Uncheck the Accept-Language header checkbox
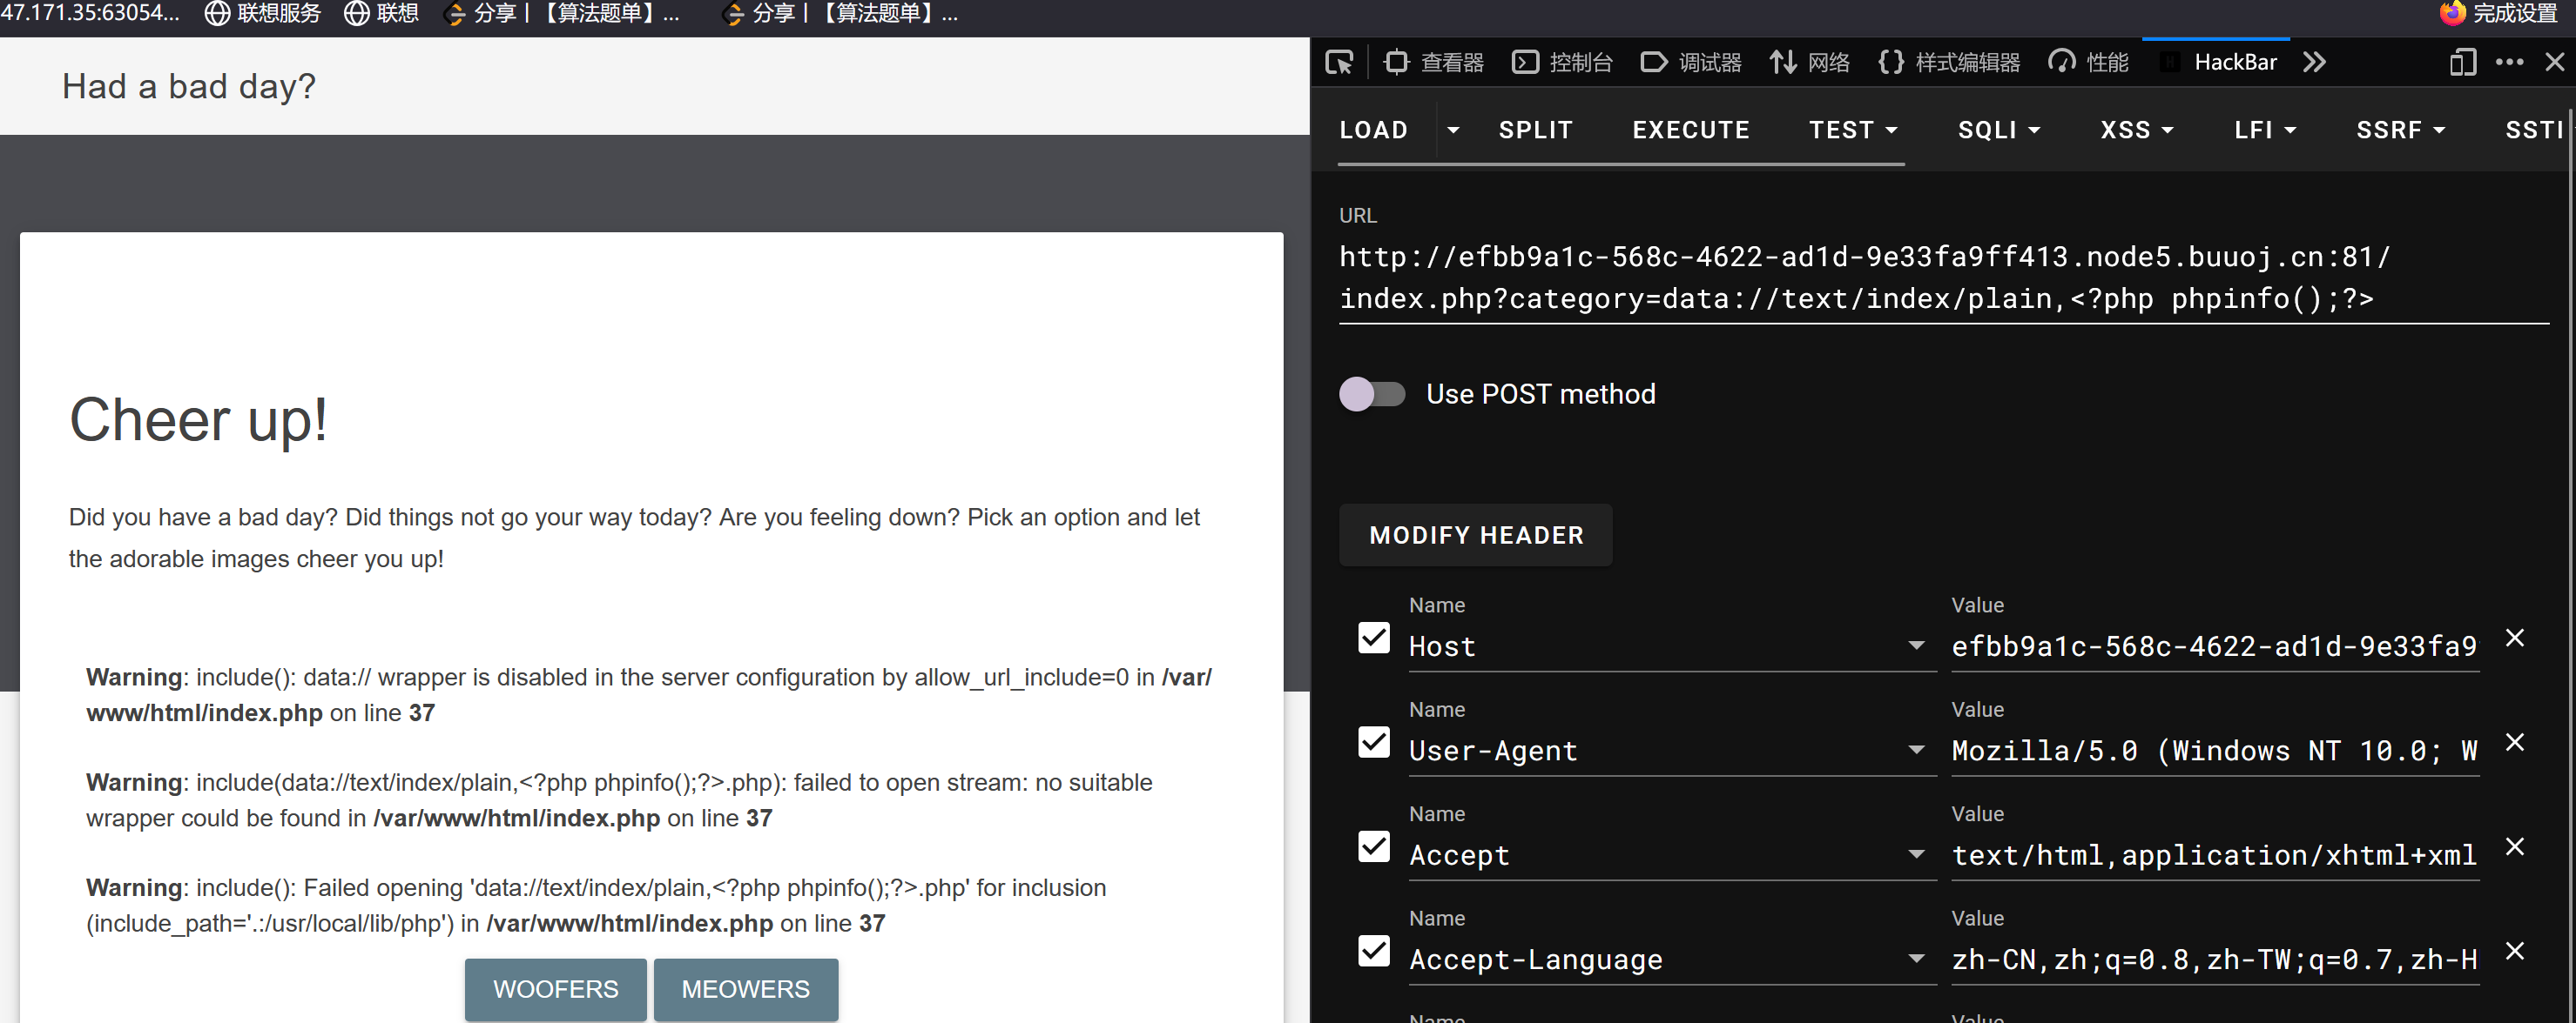The width and height of the screenshot is (2576, 1023). [1373, 951]
